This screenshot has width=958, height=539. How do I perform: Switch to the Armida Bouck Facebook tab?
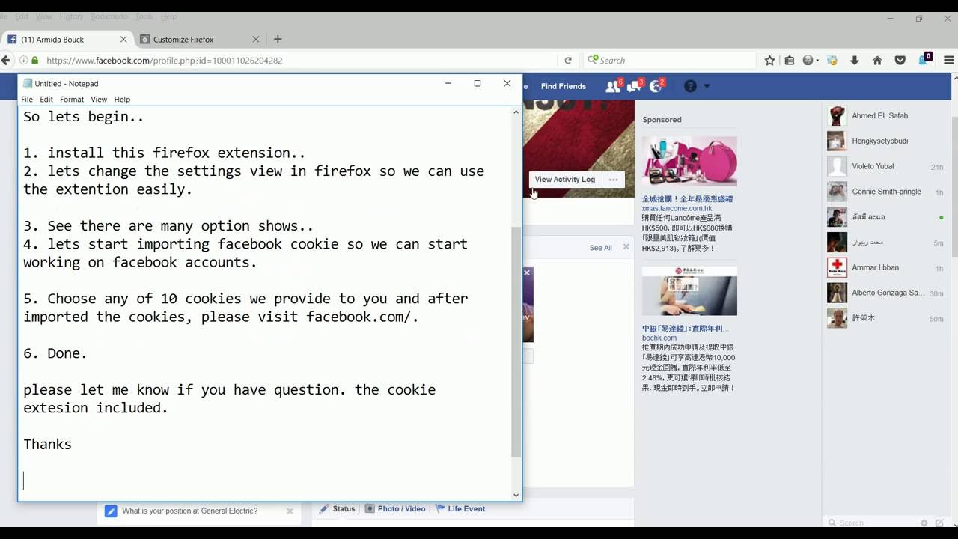click(x=67, y=40)
